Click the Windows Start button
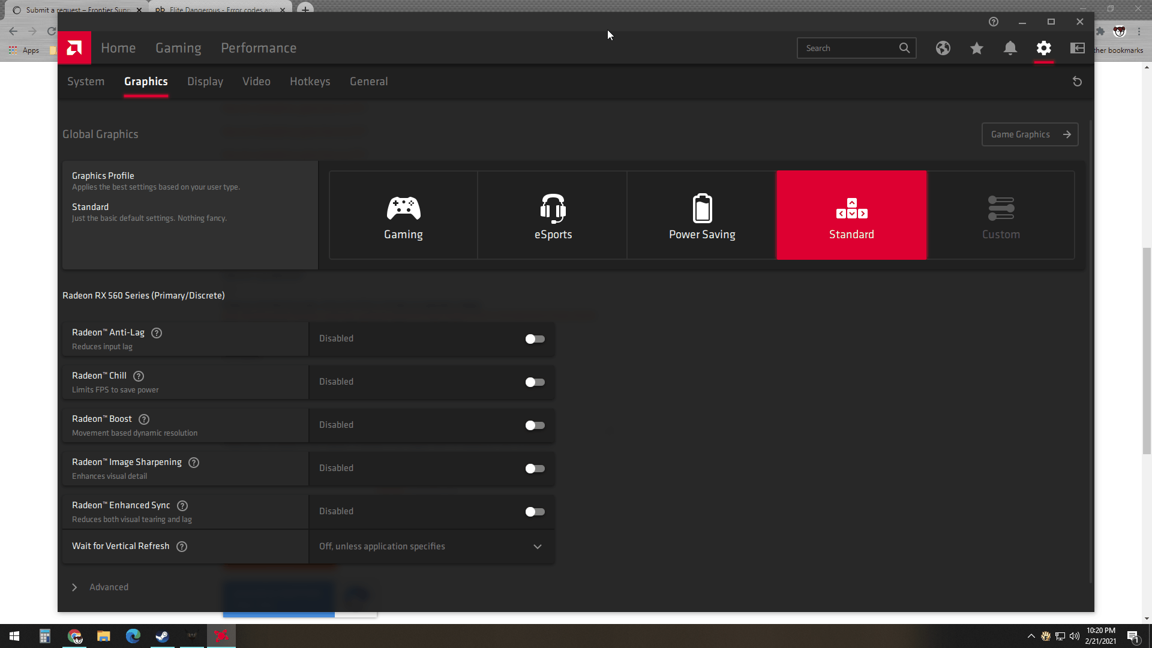Screen dimensions: 1152x648 (14, 636)
